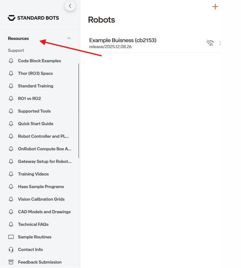The width and height of the screenshot is (241, 268).
Task: Add a new robot with plus icon
Action: coord(215,7)
